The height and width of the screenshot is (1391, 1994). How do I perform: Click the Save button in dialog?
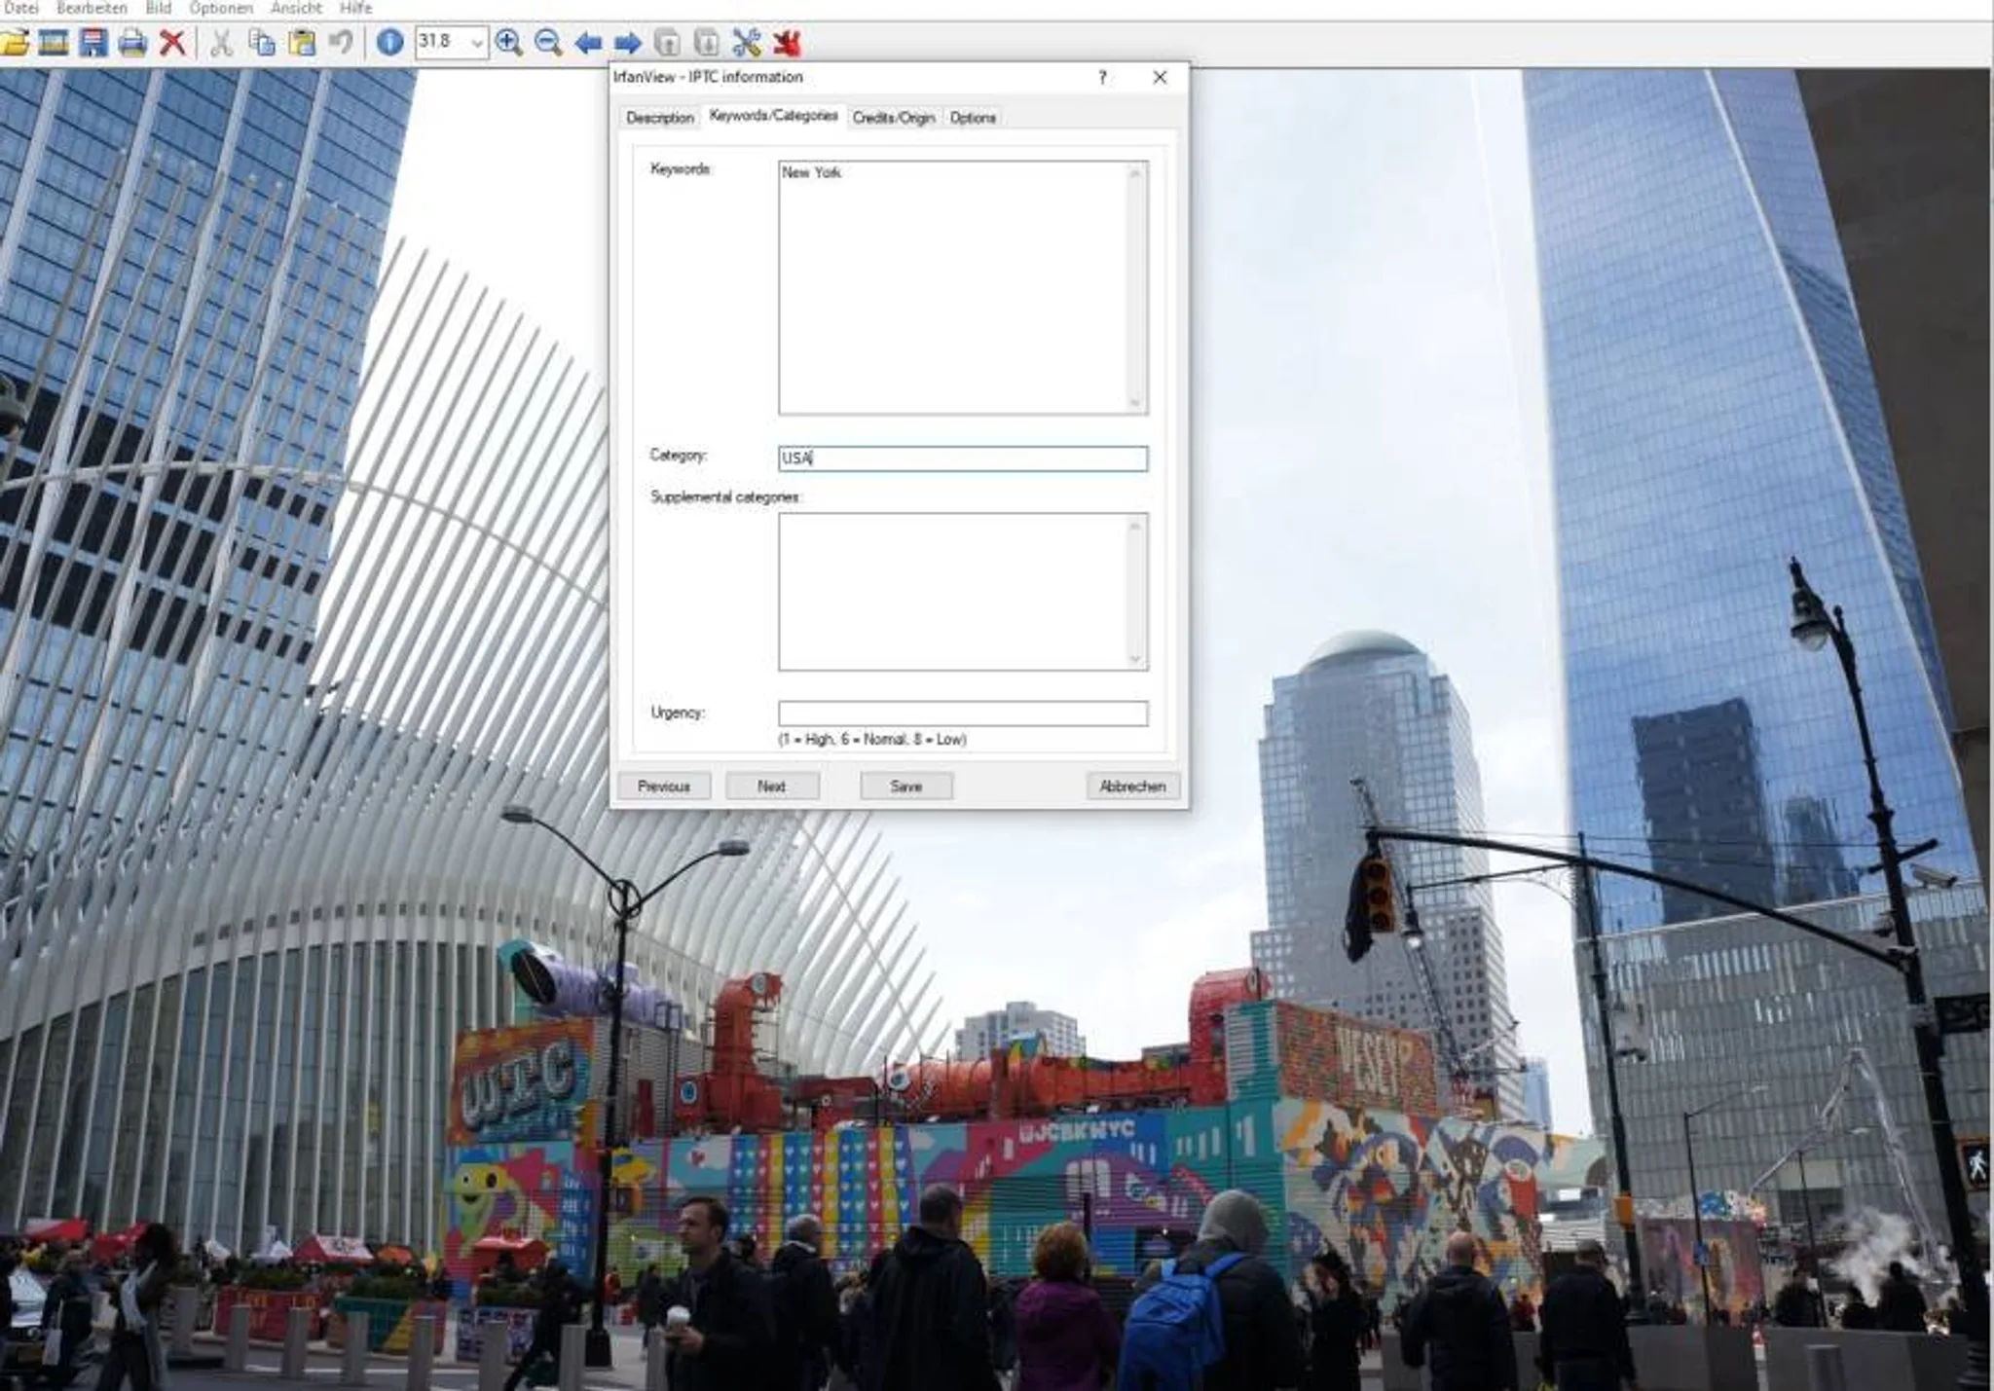click(x=905, y=787)
